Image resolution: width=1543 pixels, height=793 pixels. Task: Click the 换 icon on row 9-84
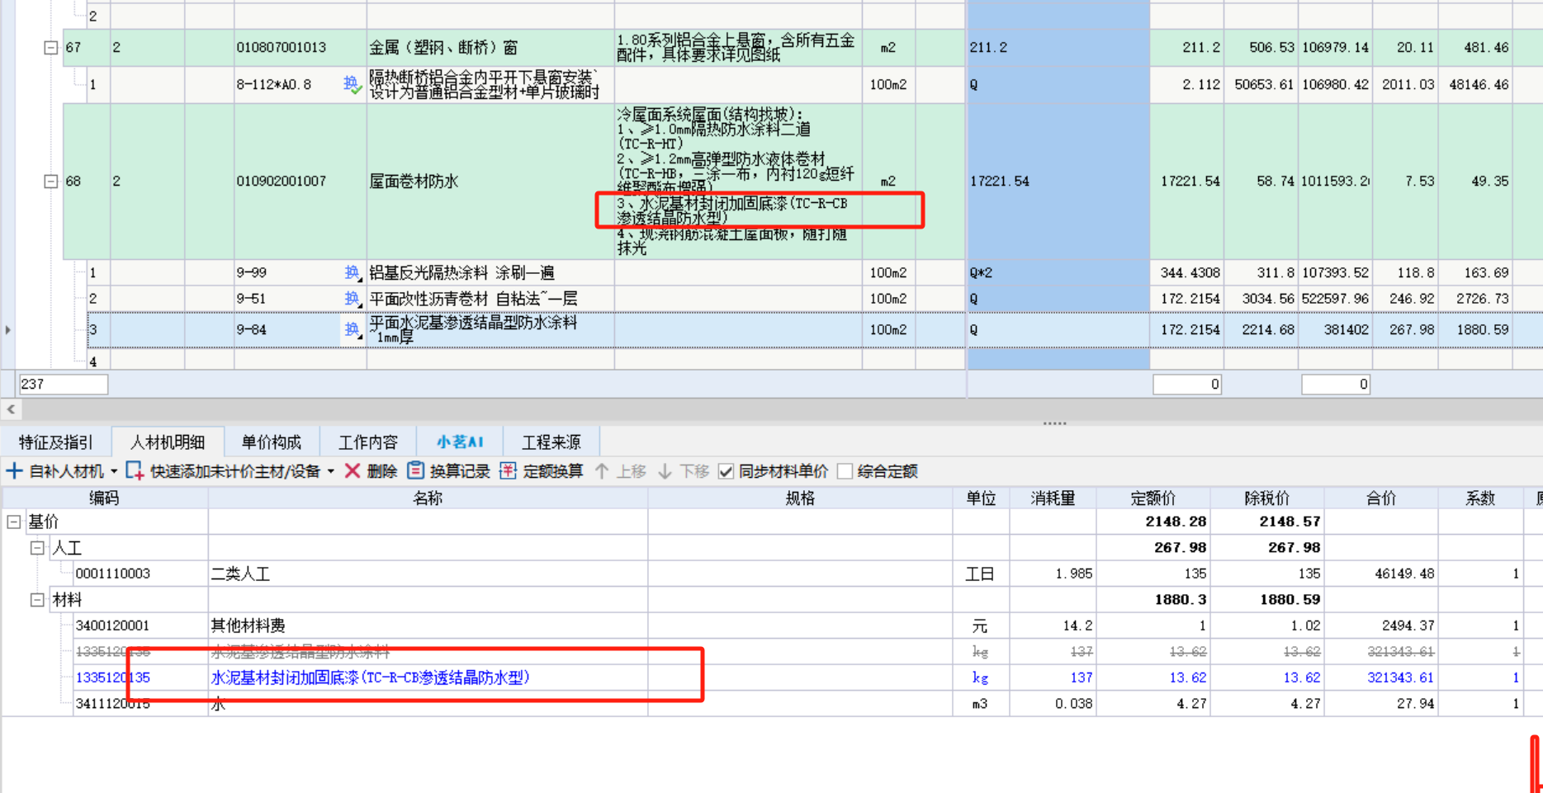point(352,329)
